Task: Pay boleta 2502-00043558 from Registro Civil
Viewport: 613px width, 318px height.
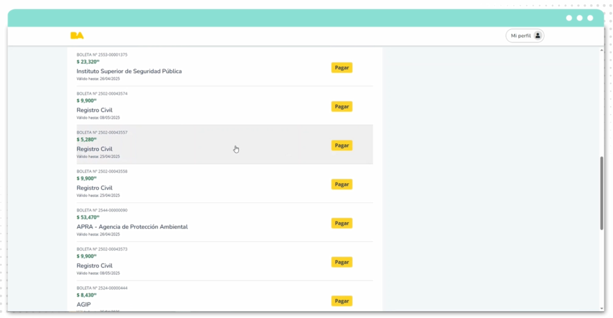Action: click(341, 184)
